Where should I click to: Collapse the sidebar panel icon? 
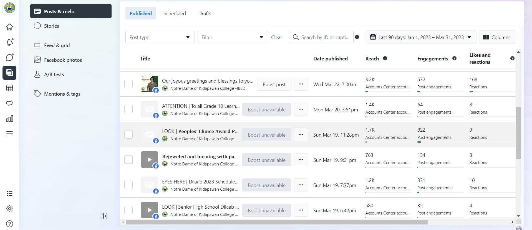[x=104, y=216]
